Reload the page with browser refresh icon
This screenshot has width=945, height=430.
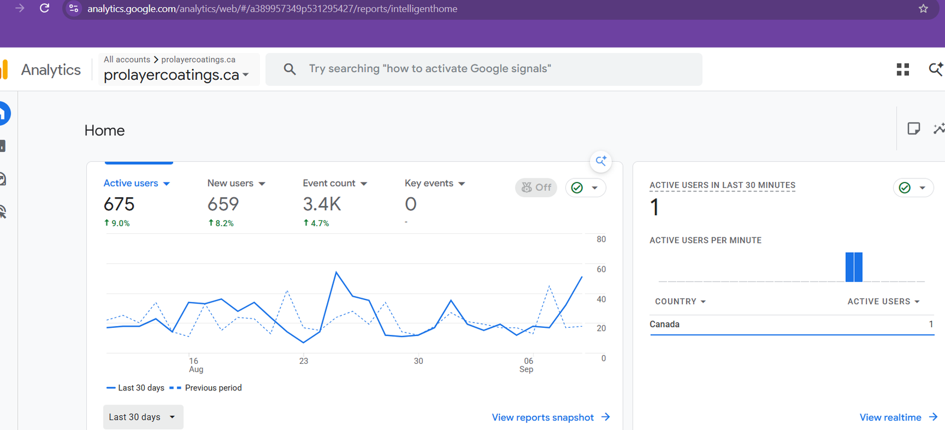44,8
